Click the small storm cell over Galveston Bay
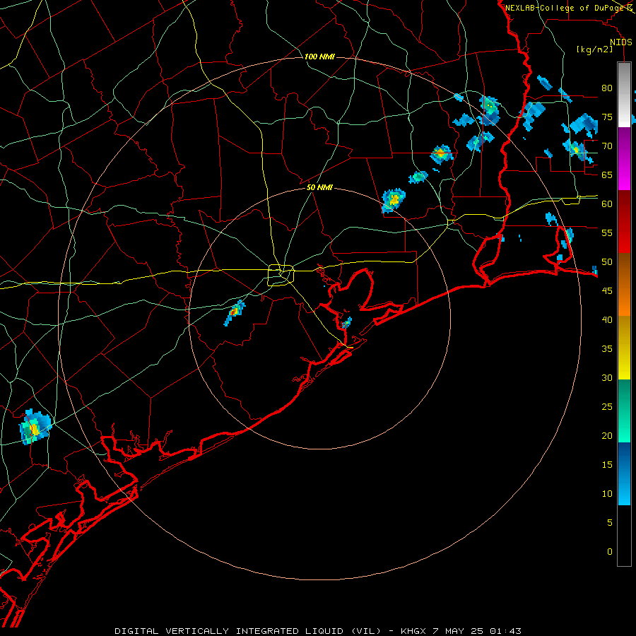The width and height of the screenshot is (636, 636). [x=346, y=323]
